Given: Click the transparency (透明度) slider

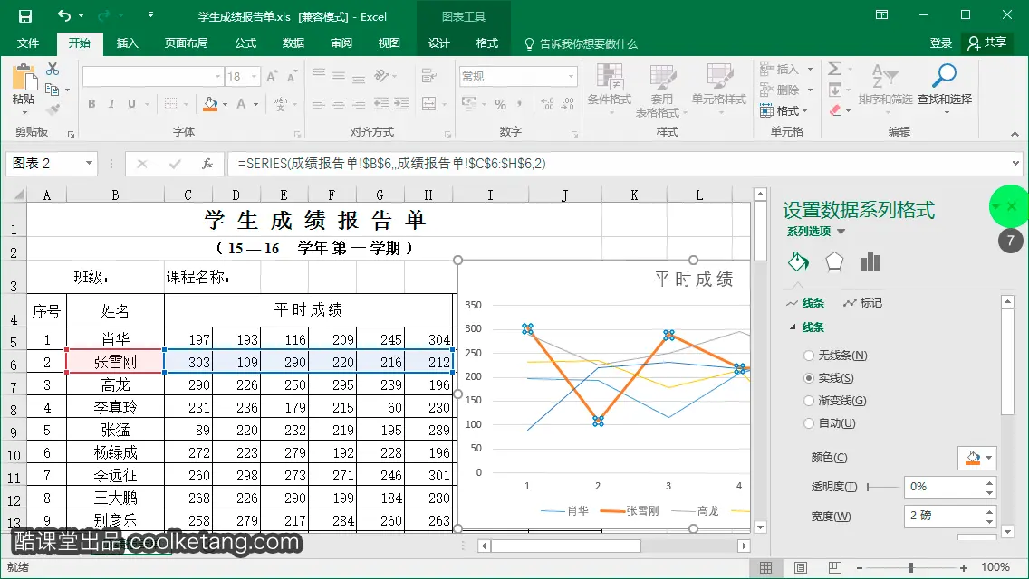Looking at the screenshot, I should [x=883, y=488].
